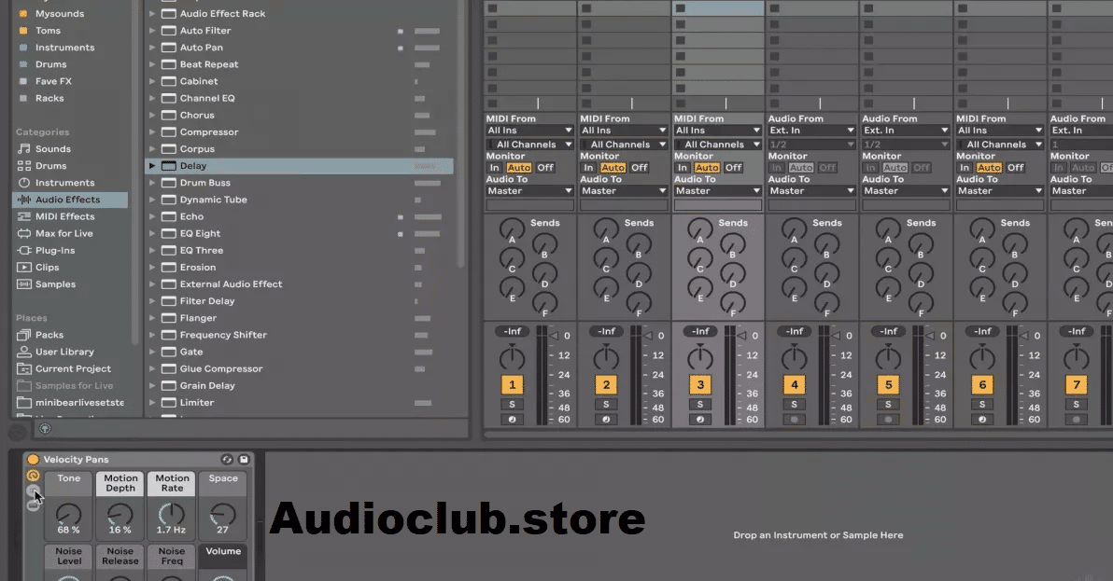This screenshot has height=581, width=1113.
Task: Click the browser preview headphone icon
Action: pos(45,428)
